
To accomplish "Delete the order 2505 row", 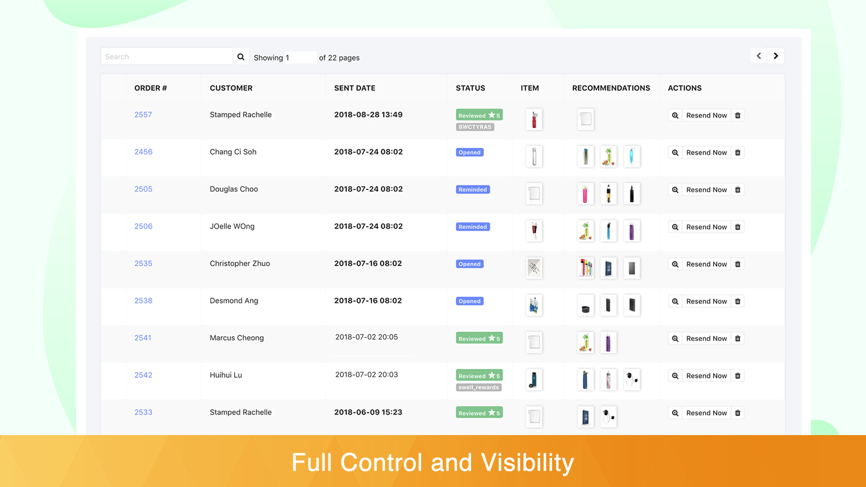I will (738, 190).
